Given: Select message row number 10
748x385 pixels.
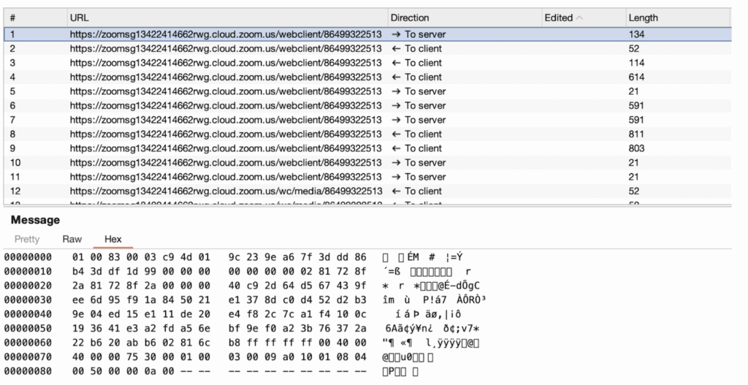Looking at the screenshot, I should click(x=367, y=163).
